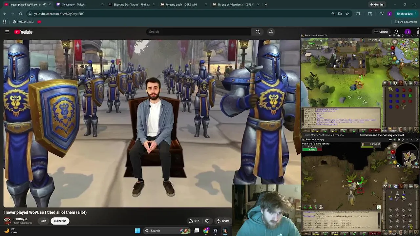Open Spellbook tab in RunetokXw RuneLite window
This screenshot has height=236, width=420.
point(416,83)
